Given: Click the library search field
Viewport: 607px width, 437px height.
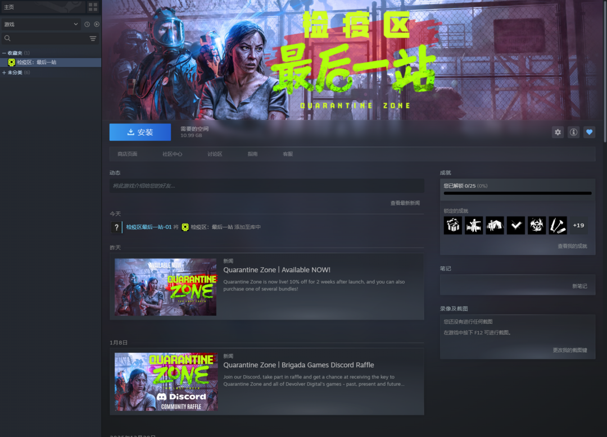Looking at the screenshot, I should 49,38.
